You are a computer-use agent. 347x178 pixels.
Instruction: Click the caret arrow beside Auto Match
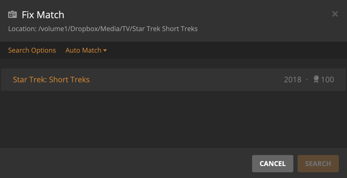tap(105, 51)
